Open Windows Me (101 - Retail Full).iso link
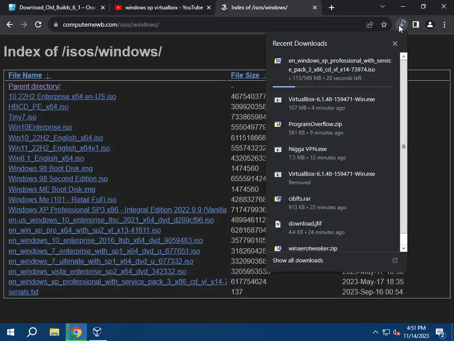The image size is (454, 341). click(63, 199)
